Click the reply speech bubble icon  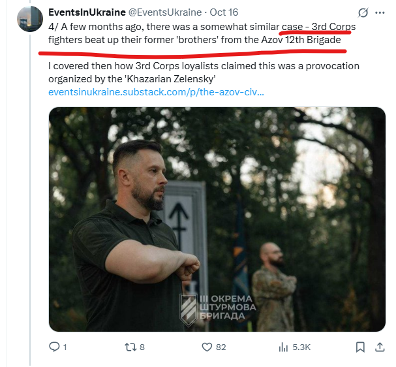pos(55,347)
